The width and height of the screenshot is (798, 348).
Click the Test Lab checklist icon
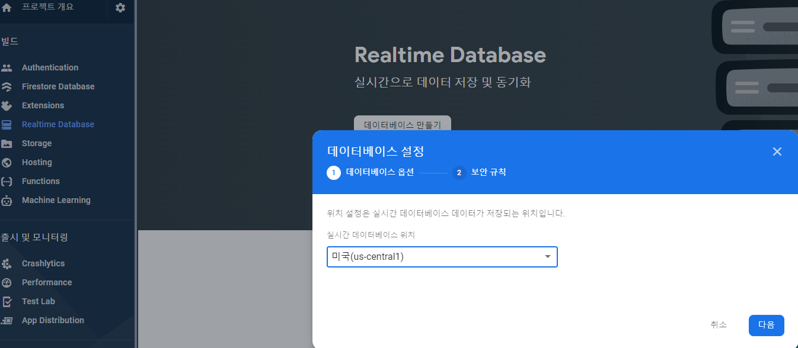pyautogui.click(x=7, y=301)
